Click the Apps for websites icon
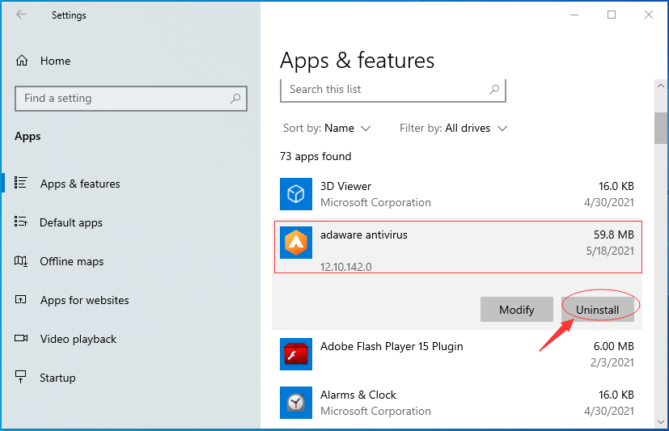This screenshot has width=669, height=431. pyautogui.click(x=20, y=299)
